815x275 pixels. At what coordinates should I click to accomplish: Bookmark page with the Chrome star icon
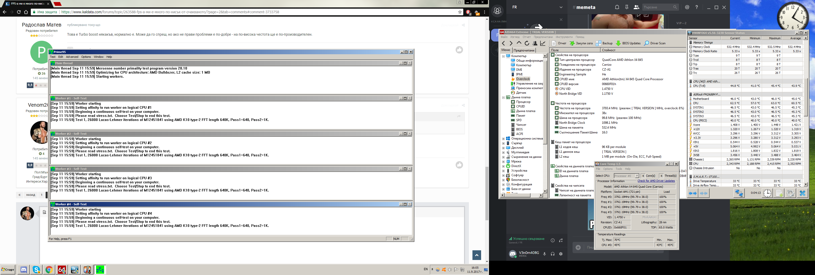460,12
